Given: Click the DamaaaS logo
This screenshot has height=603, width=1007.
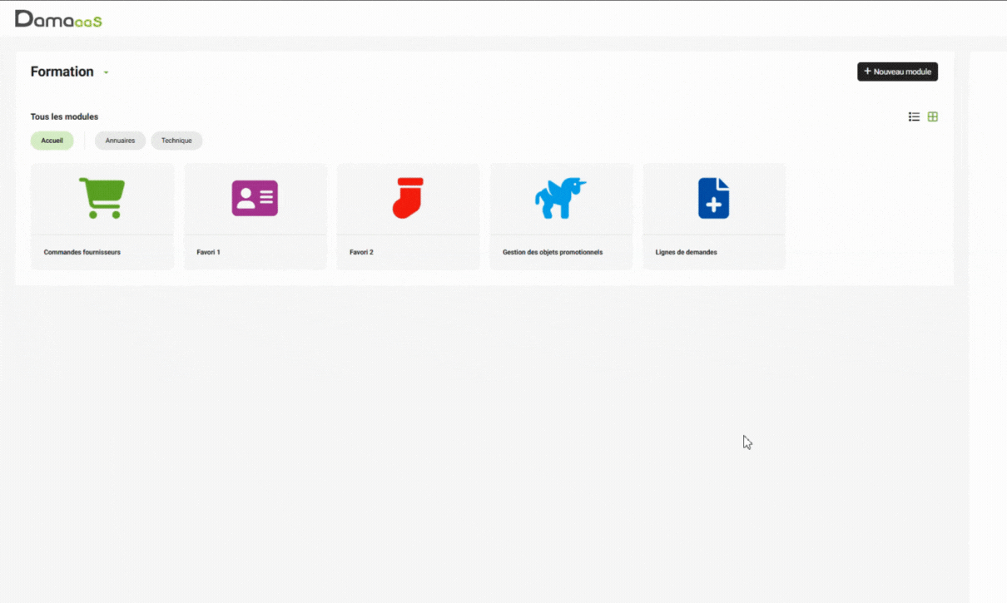Looking at the screenshot, I should 58,18.
